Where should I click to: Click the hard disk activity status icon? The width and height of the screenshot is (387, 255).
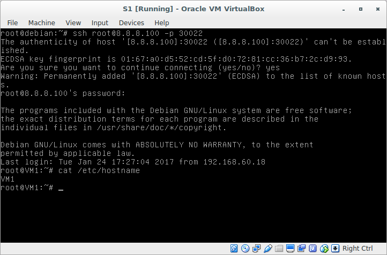pos(234,249)
